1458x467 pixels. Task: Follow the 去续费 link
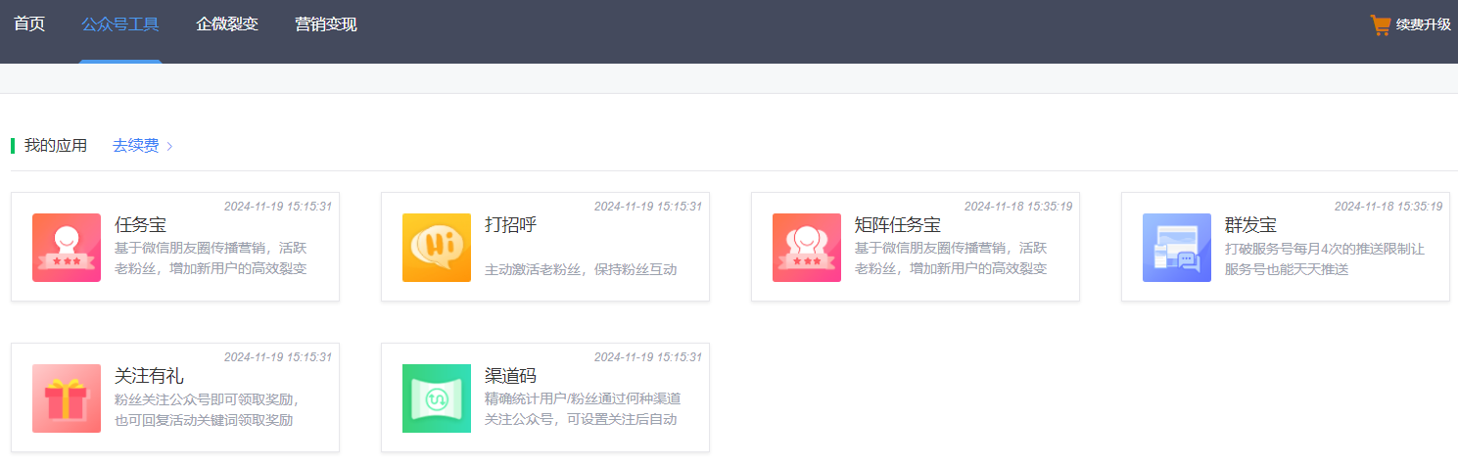point(135,146)
